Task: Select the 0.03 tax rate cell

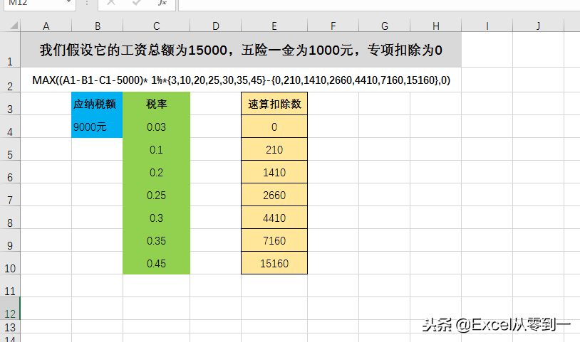Action: coord(157,127)
